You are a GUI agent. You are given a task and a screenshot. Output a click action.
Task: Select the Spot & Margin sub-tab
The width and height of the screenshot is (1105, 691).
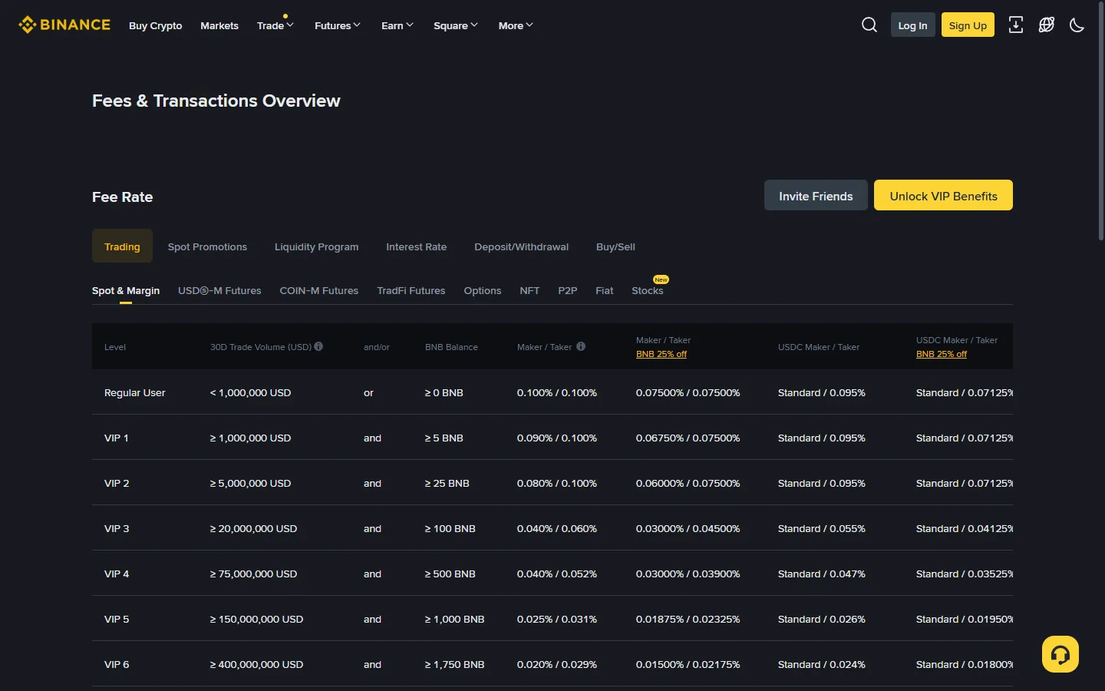pyautogui.click(x=126, y=290)
